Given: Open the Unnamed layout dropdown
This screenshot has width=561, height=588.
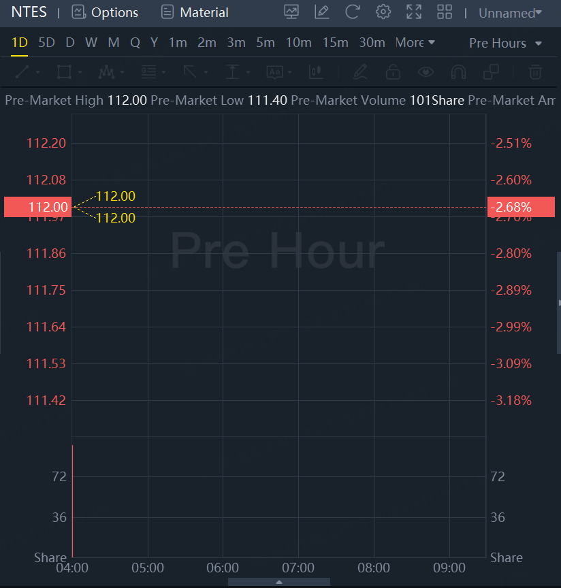Looking at the screenshot, I should [x=510, y=13].
